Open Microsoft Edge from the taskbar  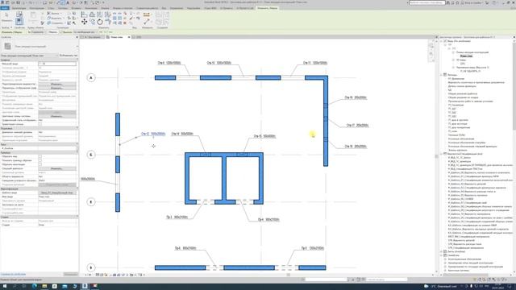[x=35, y=286]
